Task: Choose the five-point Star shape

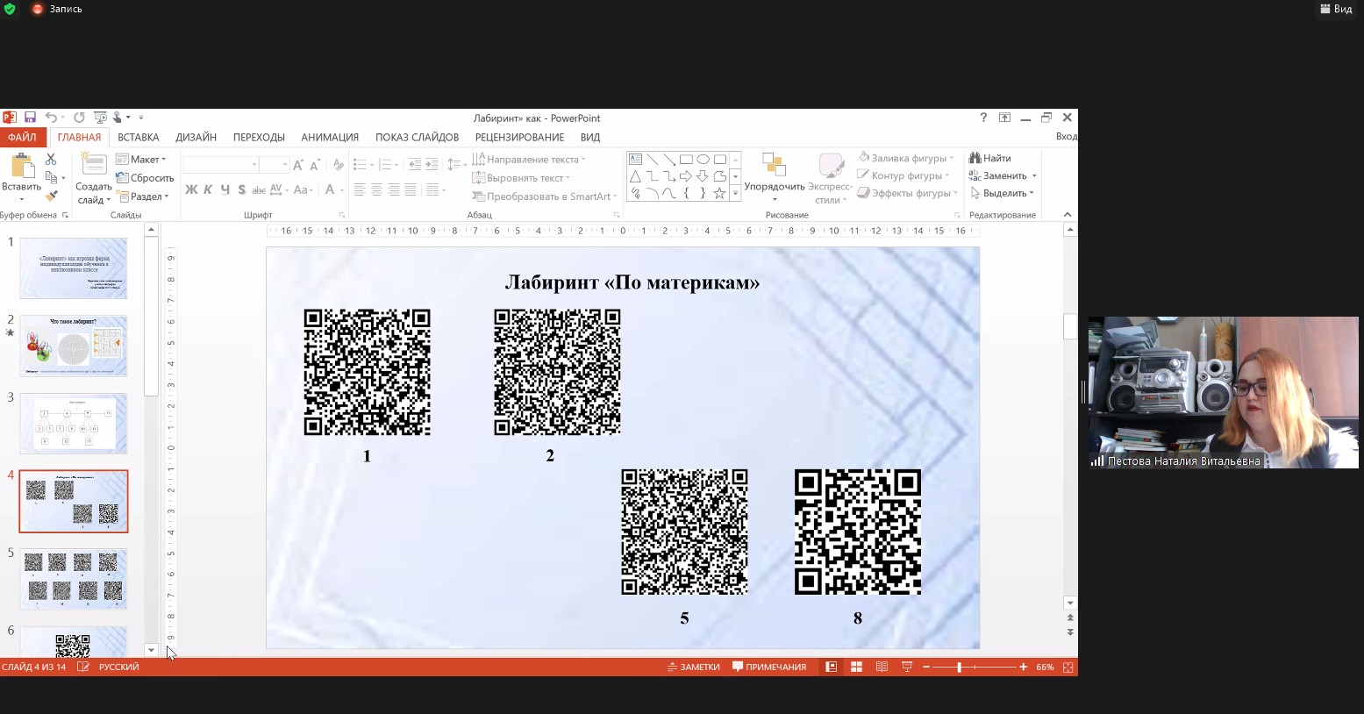Action: point(719,193)
